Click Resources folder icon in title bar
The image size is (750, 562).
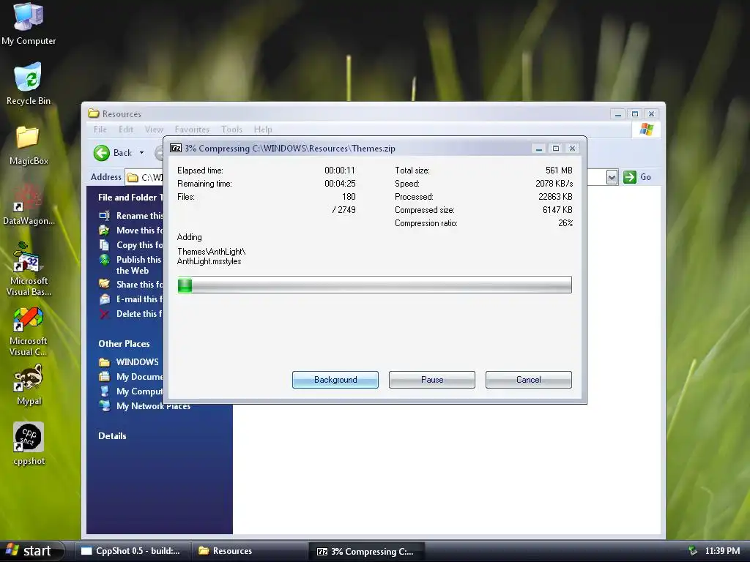coord(93,113)
